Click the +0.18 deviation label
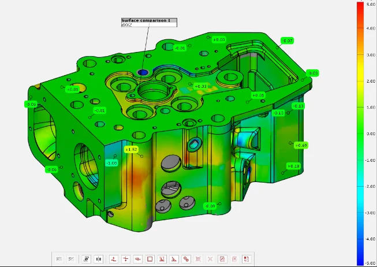This screenshot has height=267, width=377. coord(294,166)
